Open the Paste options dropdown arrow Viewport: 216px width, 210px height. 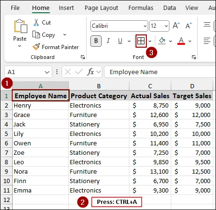coord(19,46)
